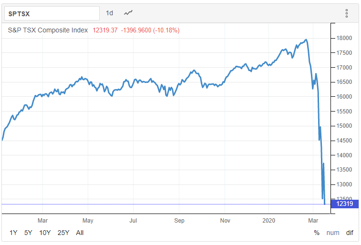Switch to % percent display mode
The image size is (361, 245).
pyautogui.click(x=317, y=233)
